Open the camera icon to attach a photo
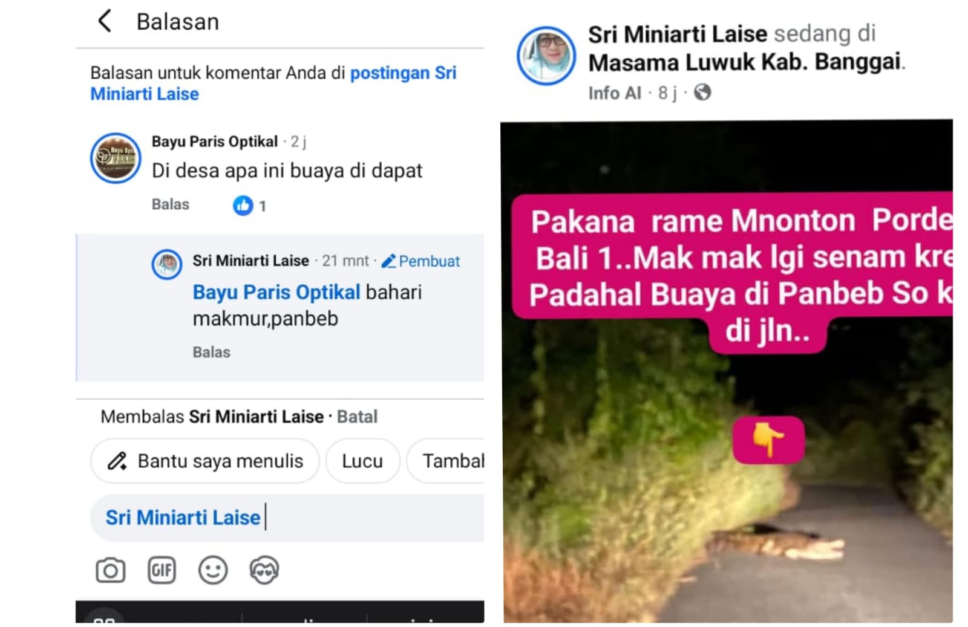 [110, 570]
